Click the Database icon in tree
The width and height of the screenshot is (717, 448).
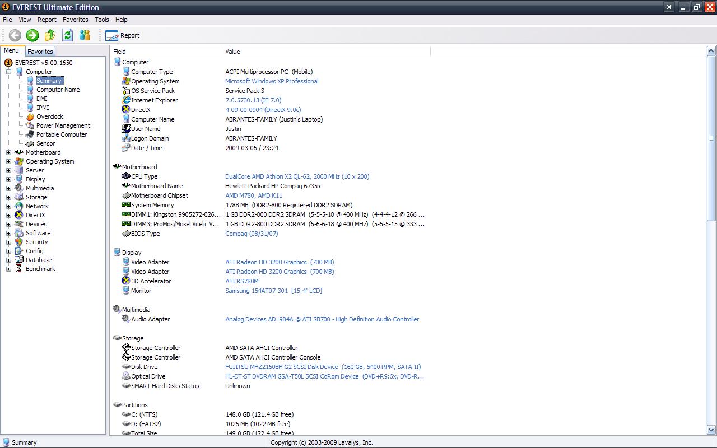point(19,260)
